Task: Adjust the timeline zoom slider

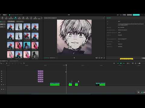Action: [139, 63]
